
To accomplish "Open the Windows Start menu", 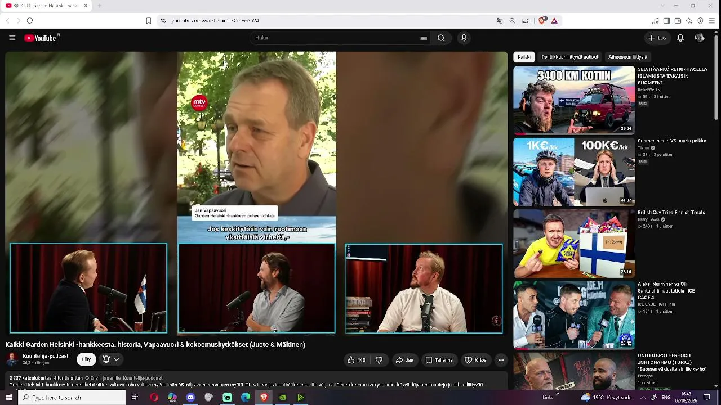I will [9, 398].
